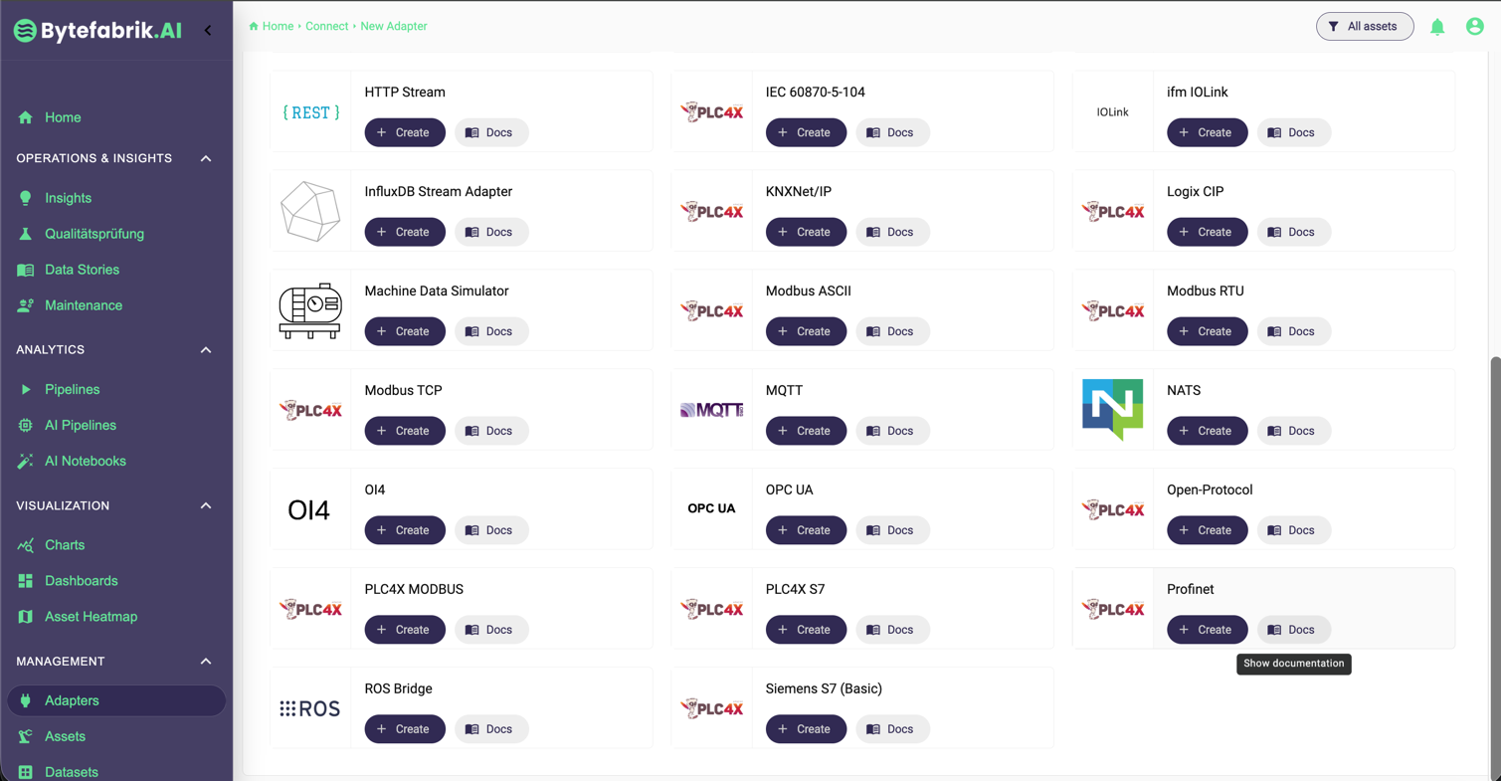The height and width of the screenshot is (781, 1501).
Task: Show Docs for the Profinet adapter
Action: (x=1292, y=630)
